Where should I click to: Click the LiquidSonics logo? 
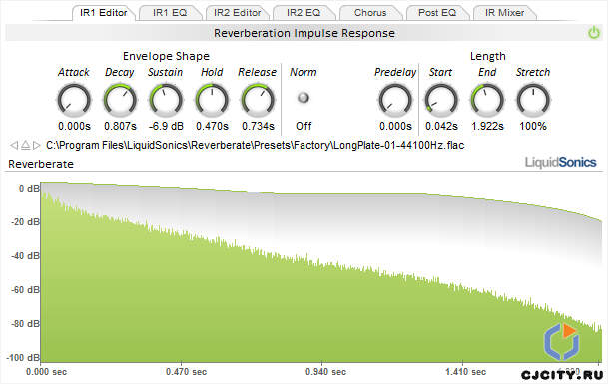click(x=561, y=162)
